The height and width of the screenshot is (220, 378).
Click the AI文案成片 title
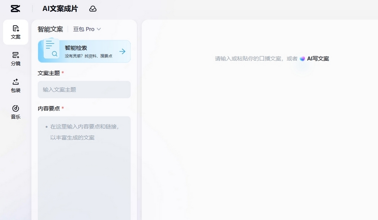60,9
